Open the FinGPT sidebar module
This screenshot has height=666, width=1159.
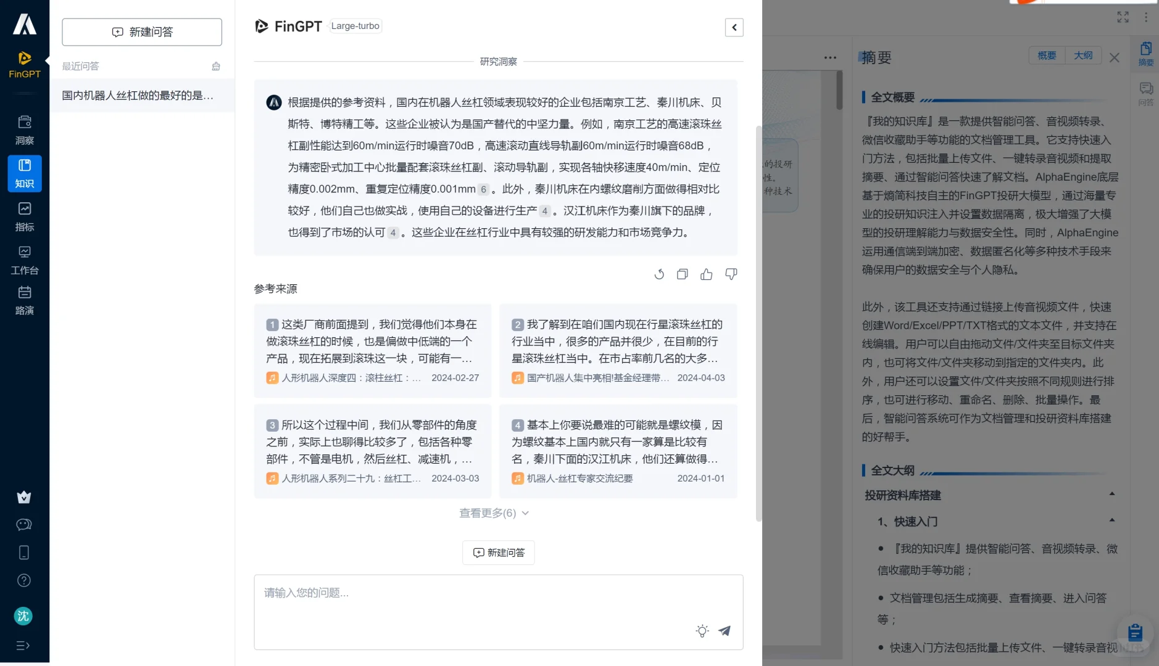click(25, 65)
